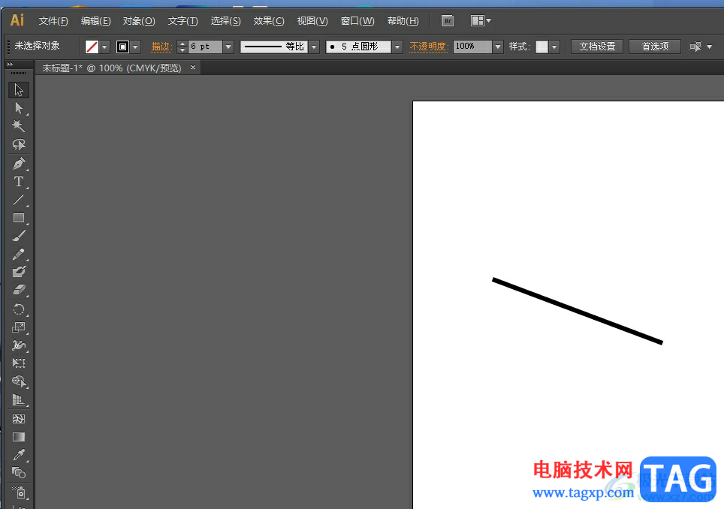Open the 5 点圆形 brush definition dropdown

pos(397,47)
